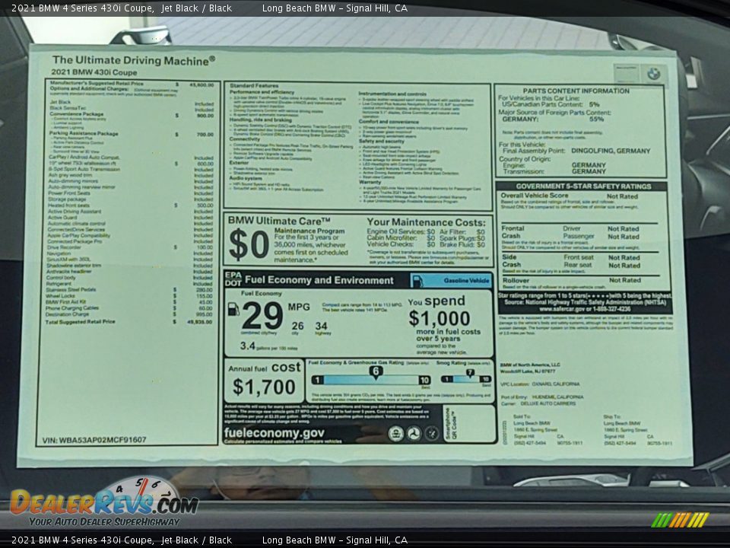The image size is (730, 548).
Task: Click the combined "29" MPG figure
Action: 262,315
